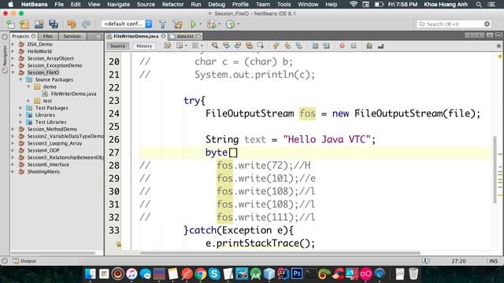
Task: Click the Shift Line Right icon
Action: coord(326,46)
